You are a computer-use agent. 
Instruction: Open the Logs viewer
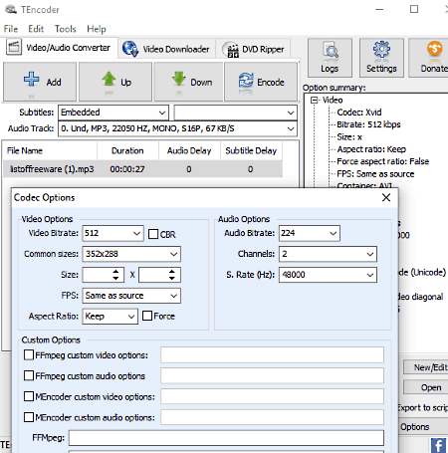(x=330, y=58)
